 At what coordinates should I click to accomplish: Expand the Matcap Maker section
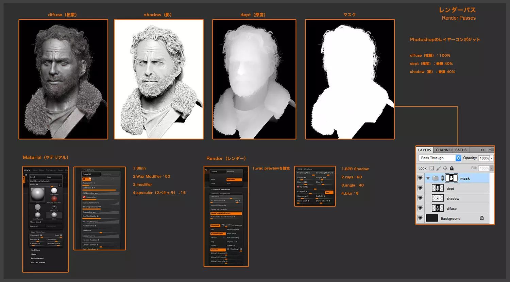(38, 262)
